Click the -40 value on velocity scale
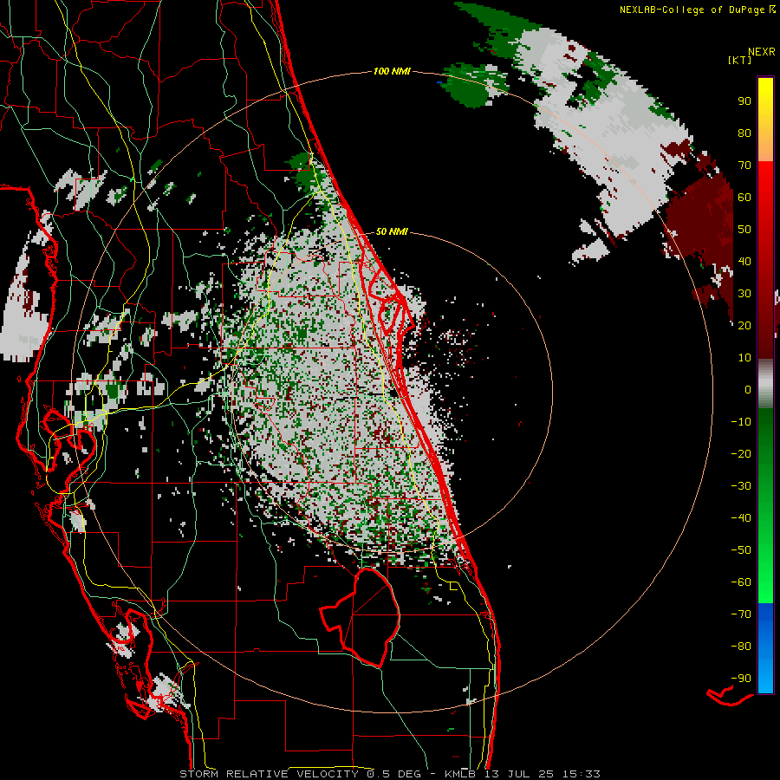 [x=741, y=518]
